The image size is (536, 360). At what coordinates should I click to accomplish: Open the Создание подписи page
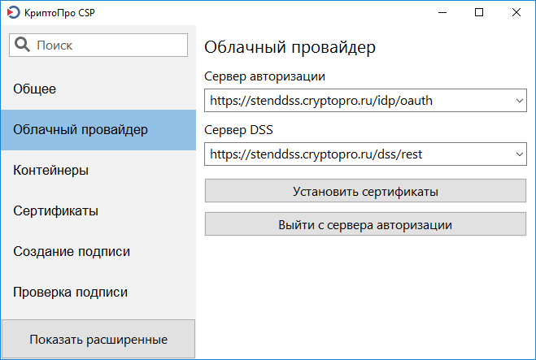pyautogui.click(x=72, y=251)
